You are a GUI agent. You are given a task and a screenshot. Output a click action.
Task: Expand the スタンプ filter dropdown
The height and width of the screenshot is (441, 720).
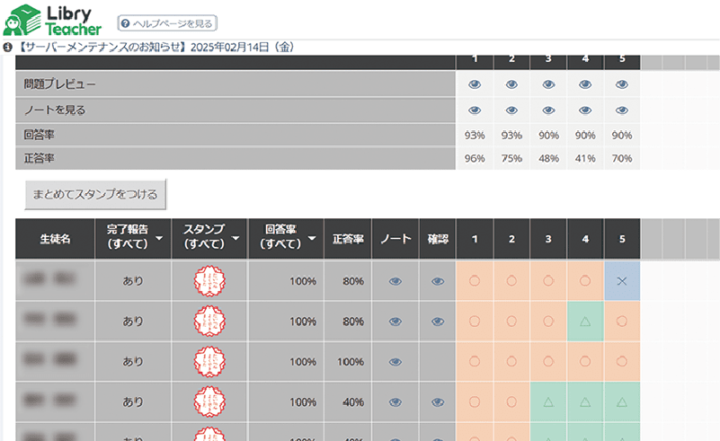point(236,239)
